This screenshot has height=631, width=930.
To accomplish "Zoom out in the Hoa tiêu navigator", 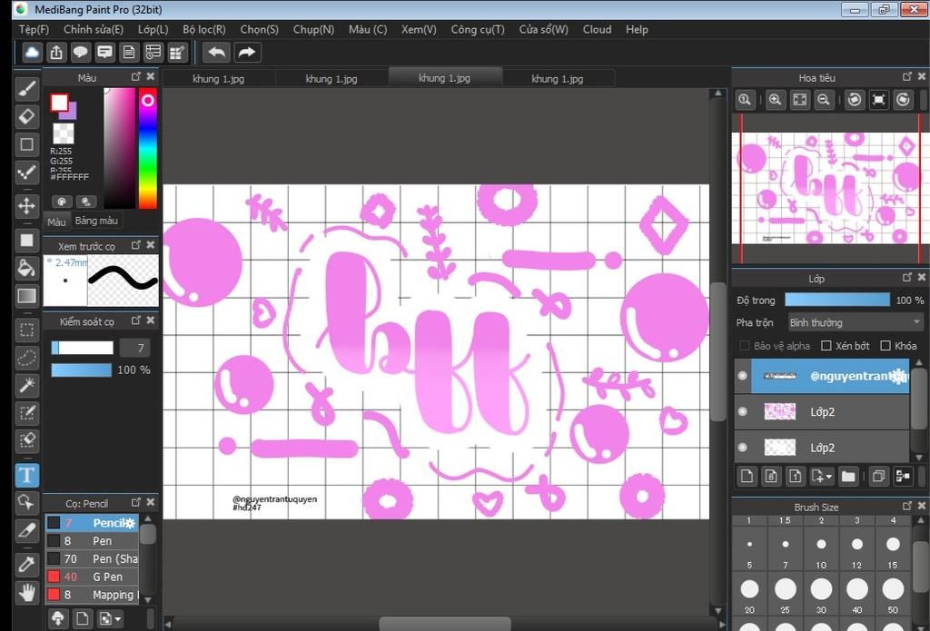I will tap(823, 100).
